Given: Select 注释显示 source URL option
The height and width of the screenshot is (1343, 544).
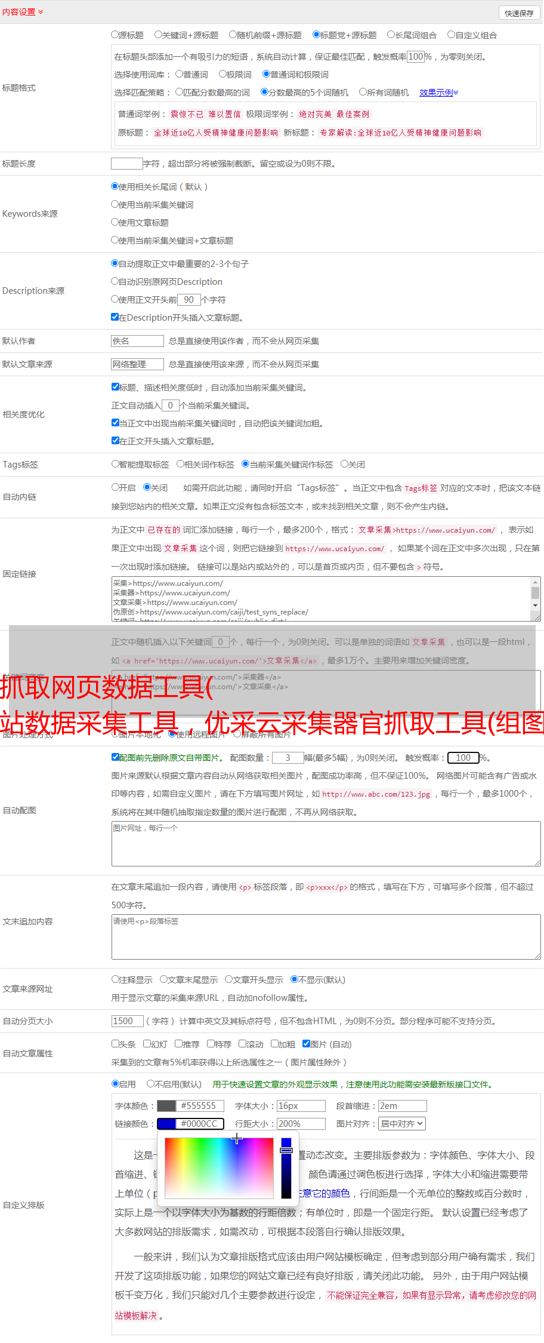Looking at the screenshot, I should tap(115, 979).
